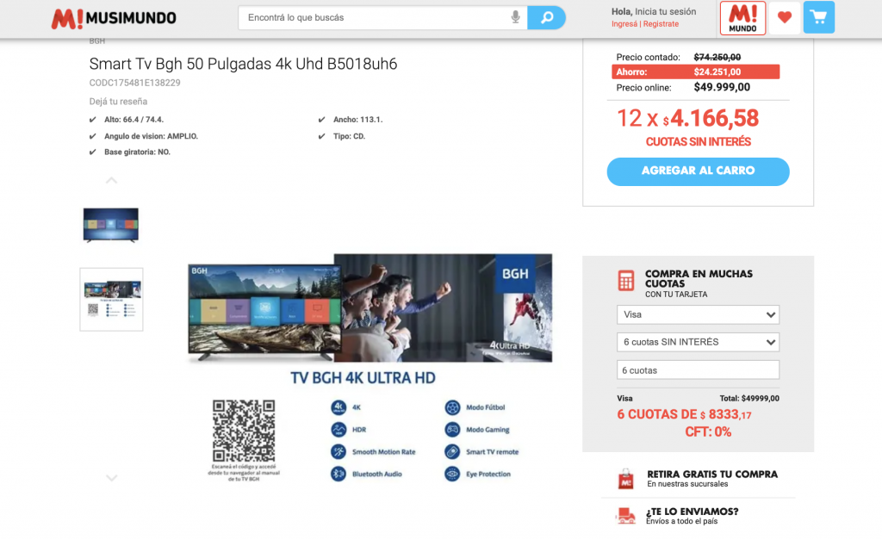This screenshot has width=882, height=540.
Task: Click product code CODC175481E138229
Action: [x=134, y=83]
